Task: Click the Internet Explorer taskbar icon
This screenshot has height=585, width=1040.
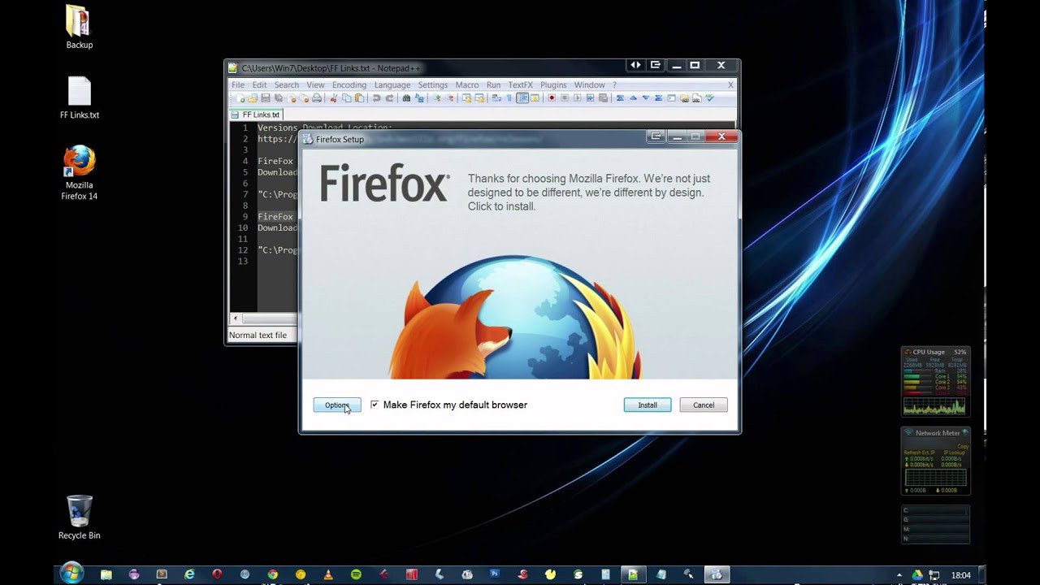Action: coord(189,574)
